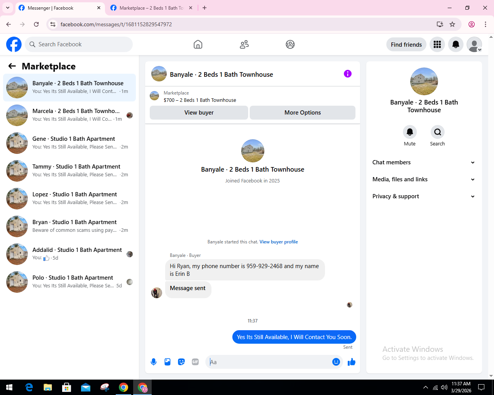Click the View buyer button
This screenshot has height=395, width=494.
click(199, 113)
